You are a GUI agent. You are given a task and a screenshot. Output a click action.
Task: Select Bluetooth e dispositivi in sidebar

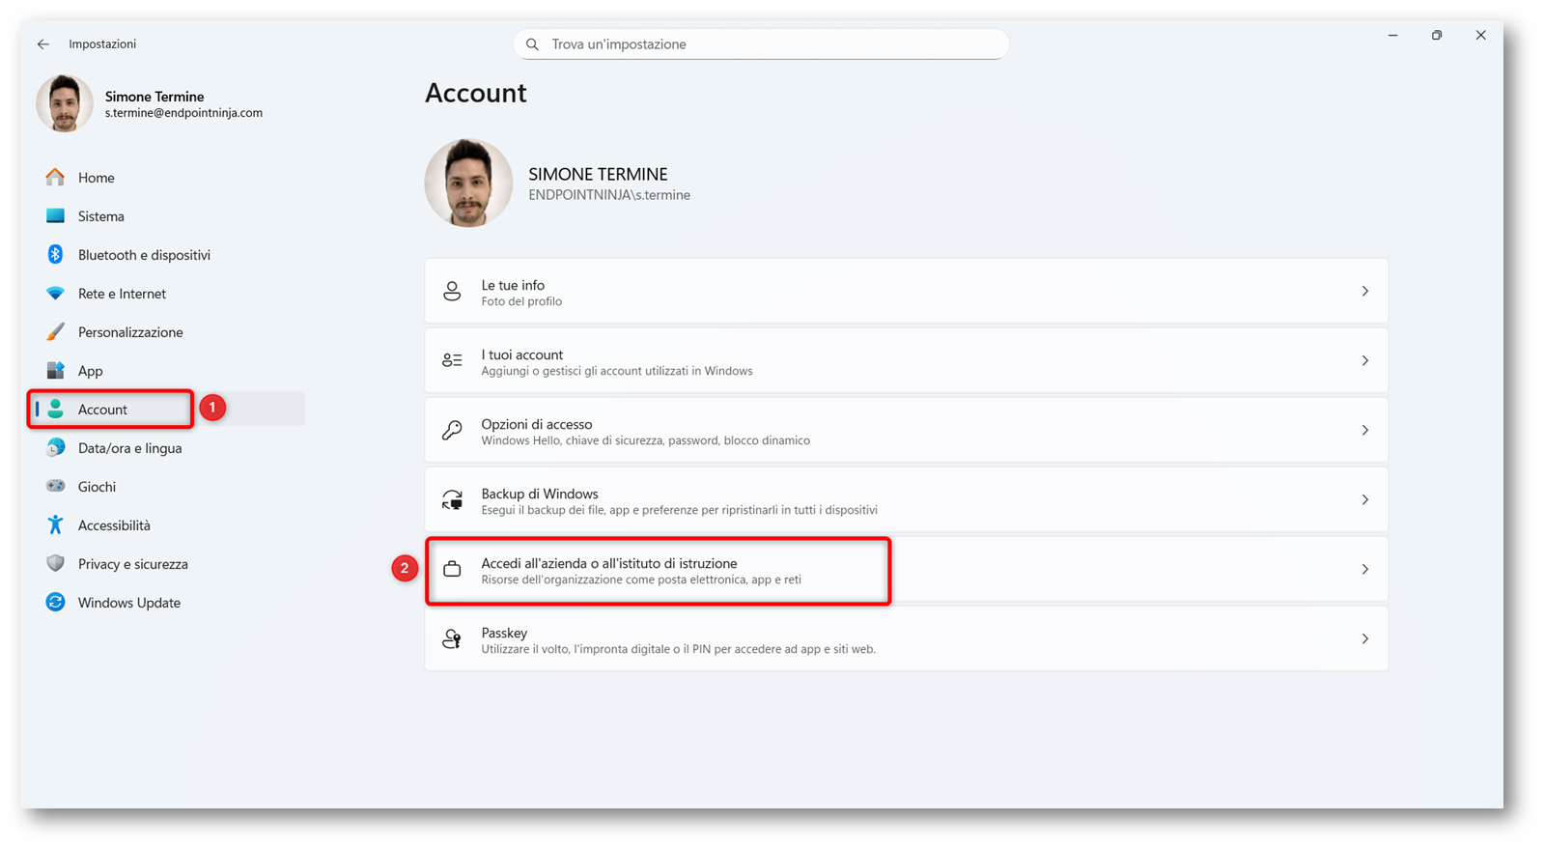tap(144, 255)
